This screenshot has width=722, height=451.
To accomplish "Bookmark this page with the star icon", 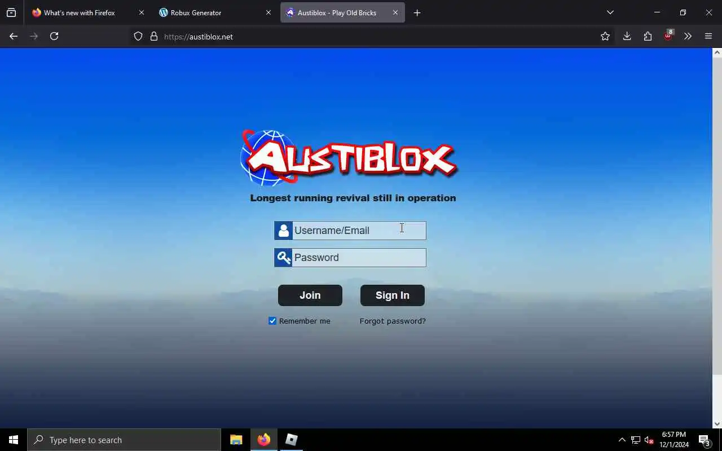I will pyautogui.click(x=605, y=36).
